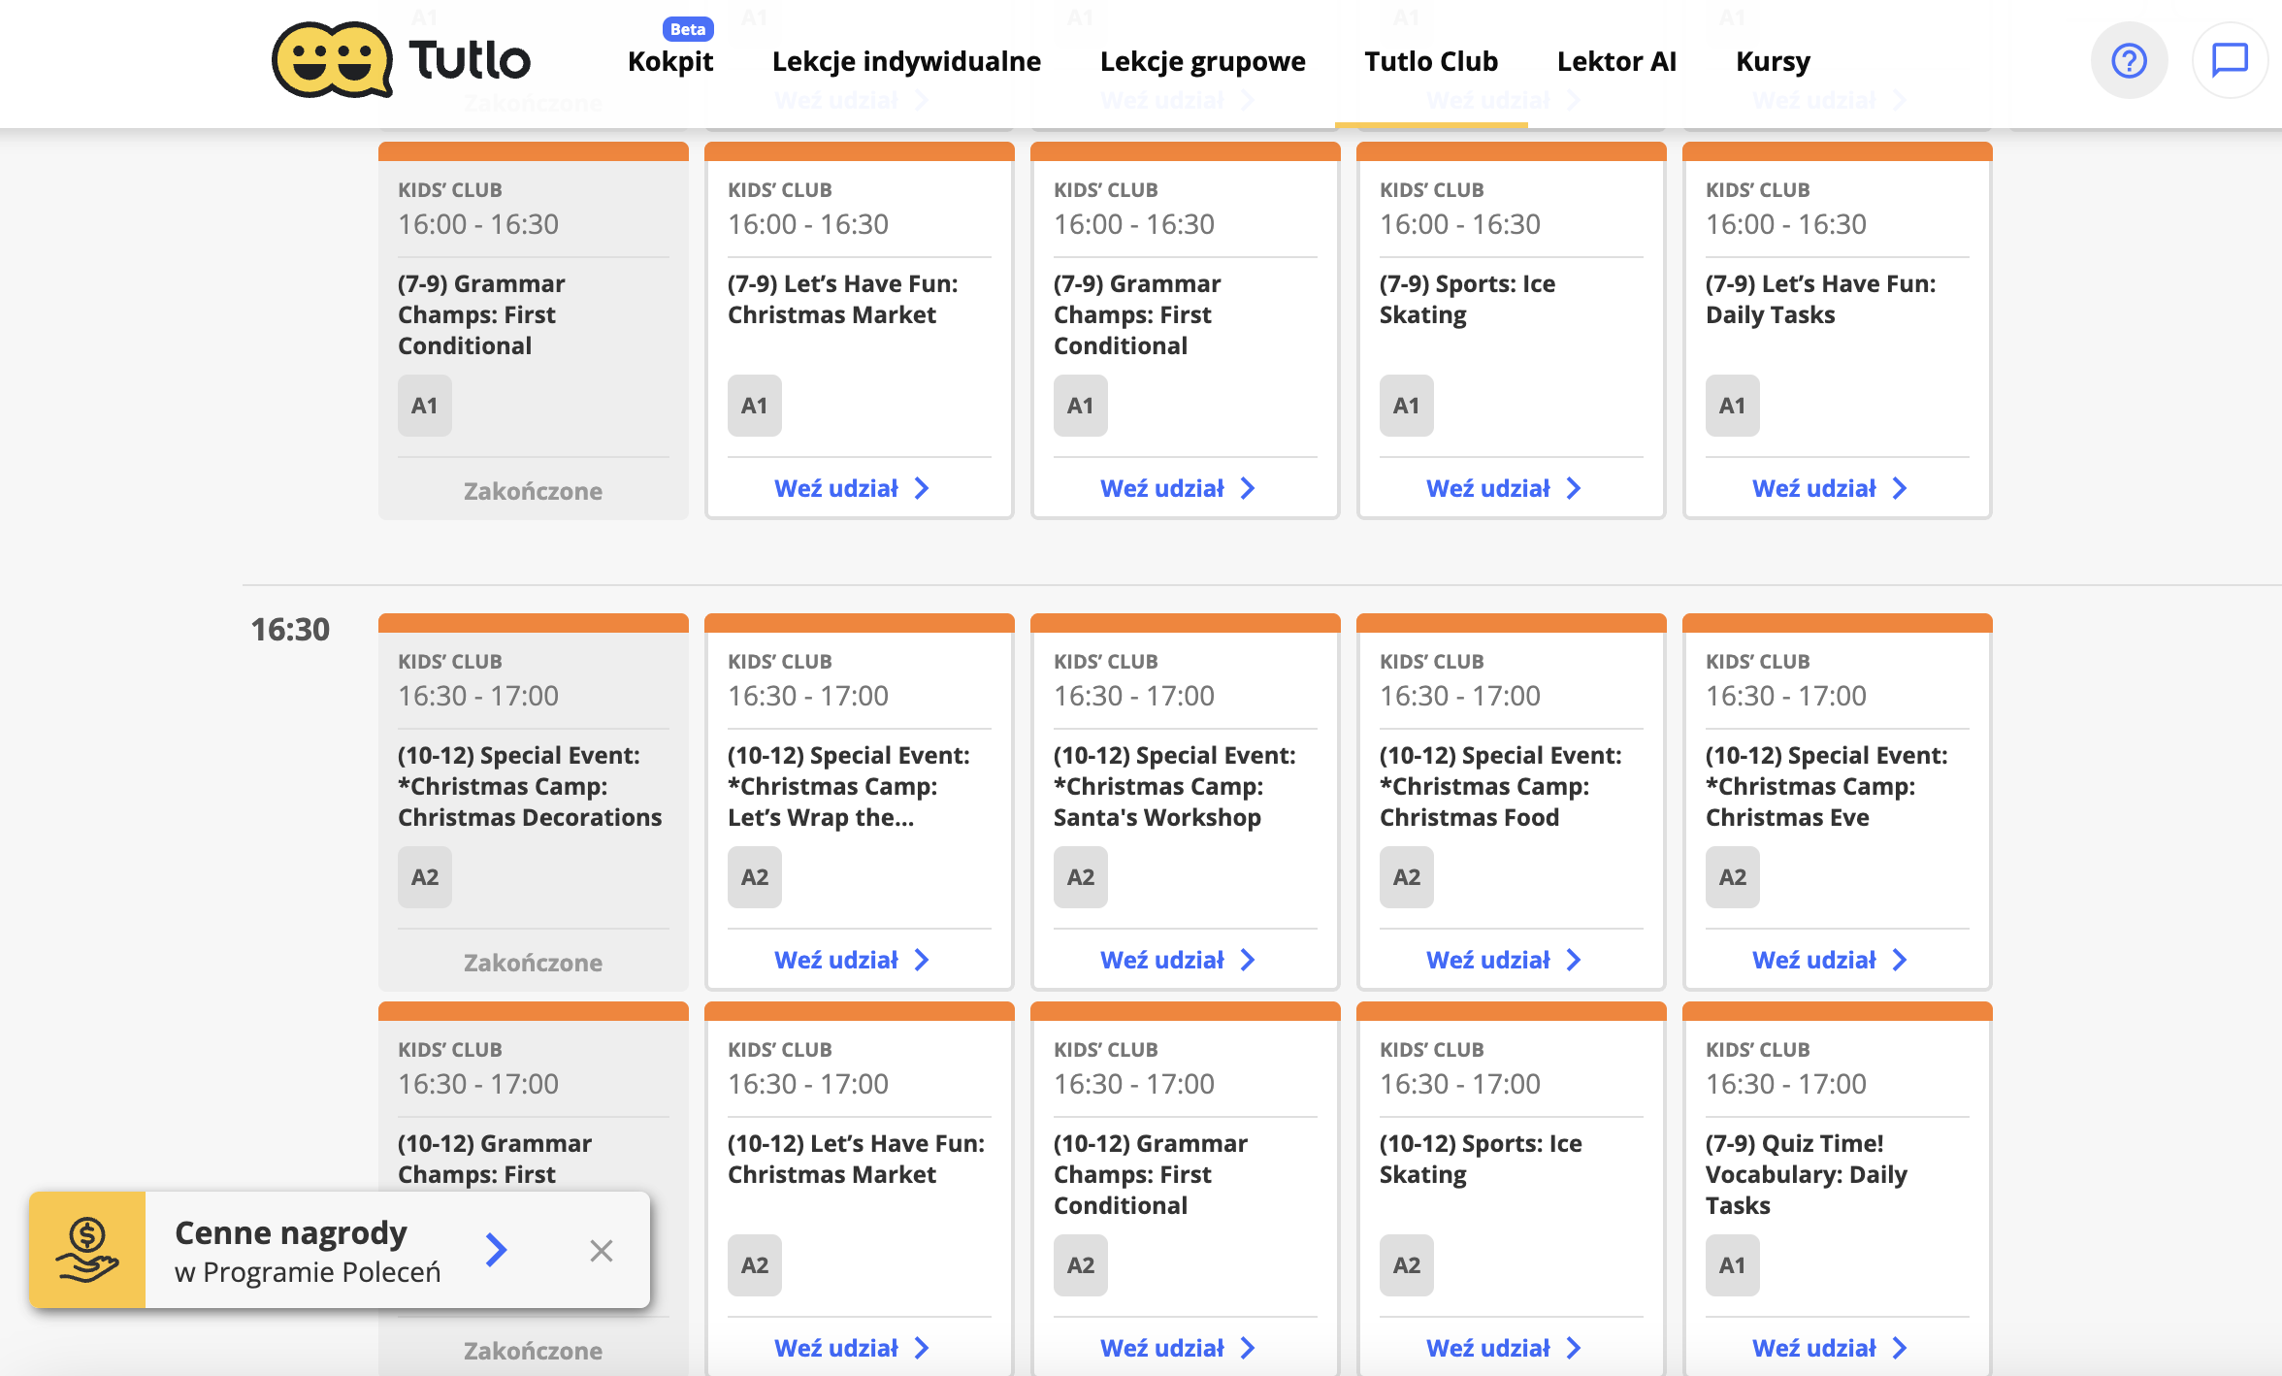The image size is (2282, 1376).
Task: Navigate to Kursy page
Action: tap(1773, 62)
